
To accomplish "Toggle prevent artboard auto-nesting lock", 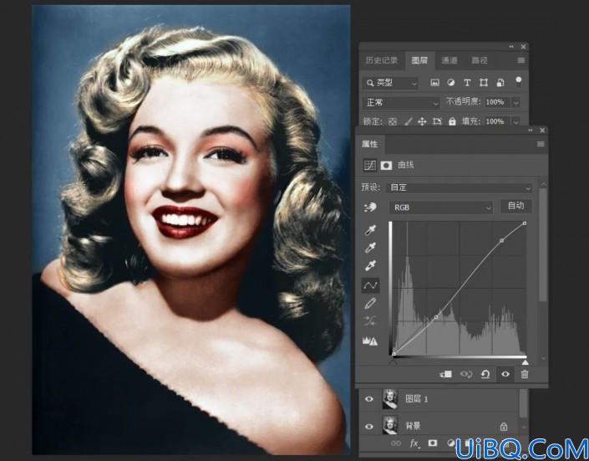I will click(x=437, y=121).
